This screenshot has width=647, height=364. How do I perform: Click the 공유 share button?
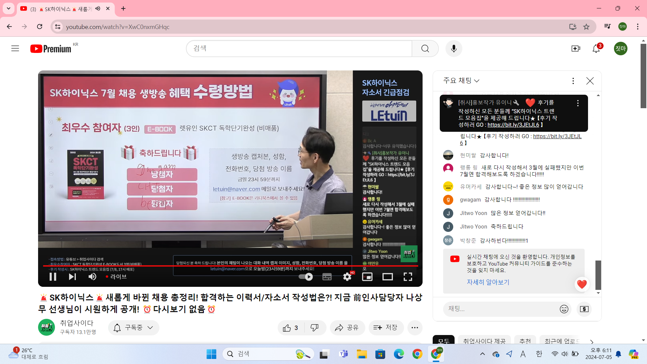[x=347, y=328]
